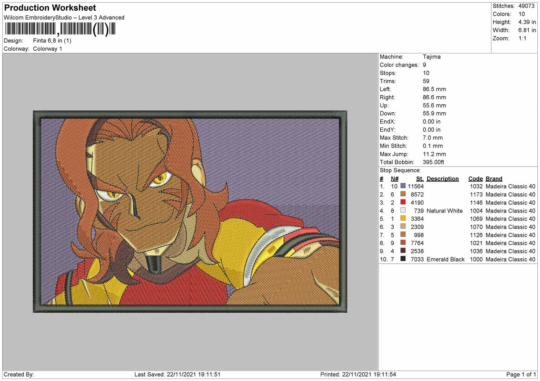This screenshot has height=381, width=540.
Task: Click the Left value 86.5 mm
Action: click(x=434, y=89)
